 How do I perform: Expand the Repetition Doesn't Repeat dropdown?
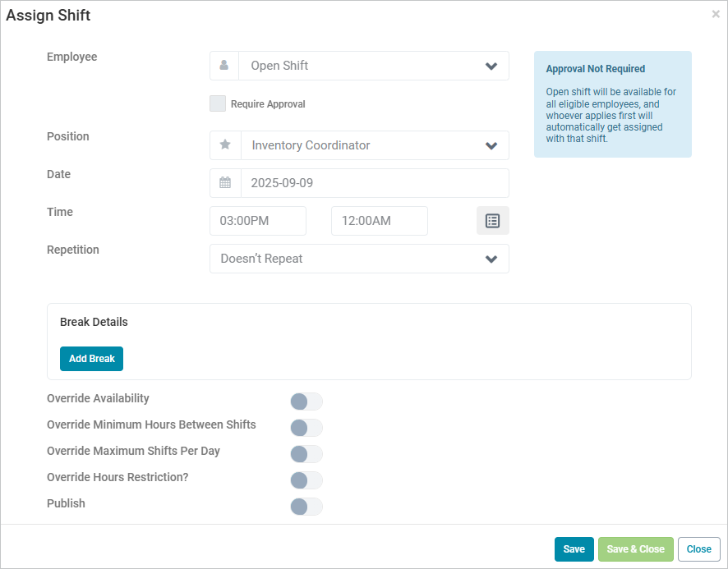pyautogui.click(x=359, y=259)
